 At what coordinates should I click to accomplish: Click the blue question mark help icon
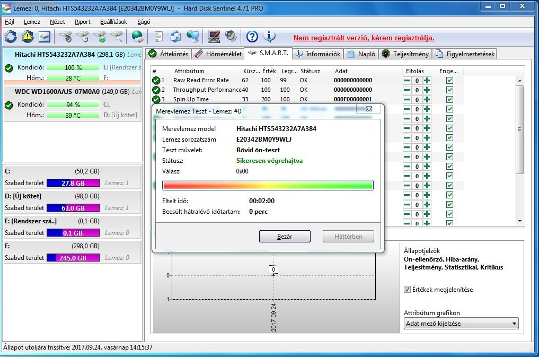[252, 37]
